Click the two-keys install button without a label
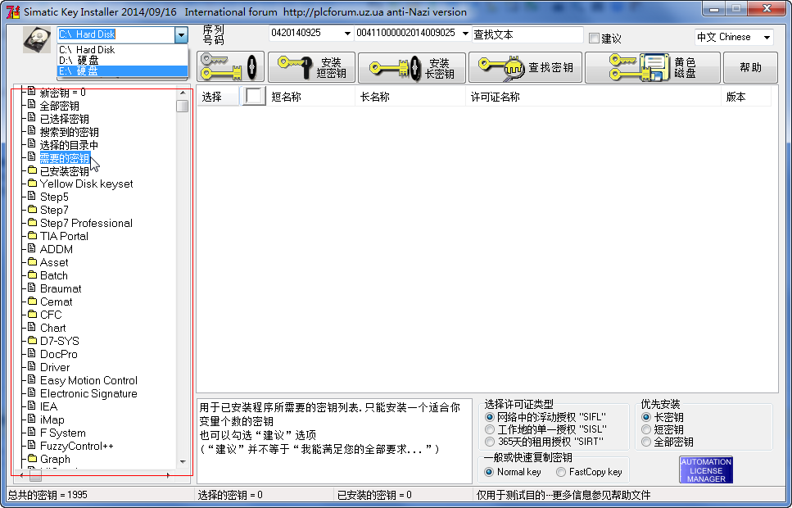792x508 pixels. 230,66
